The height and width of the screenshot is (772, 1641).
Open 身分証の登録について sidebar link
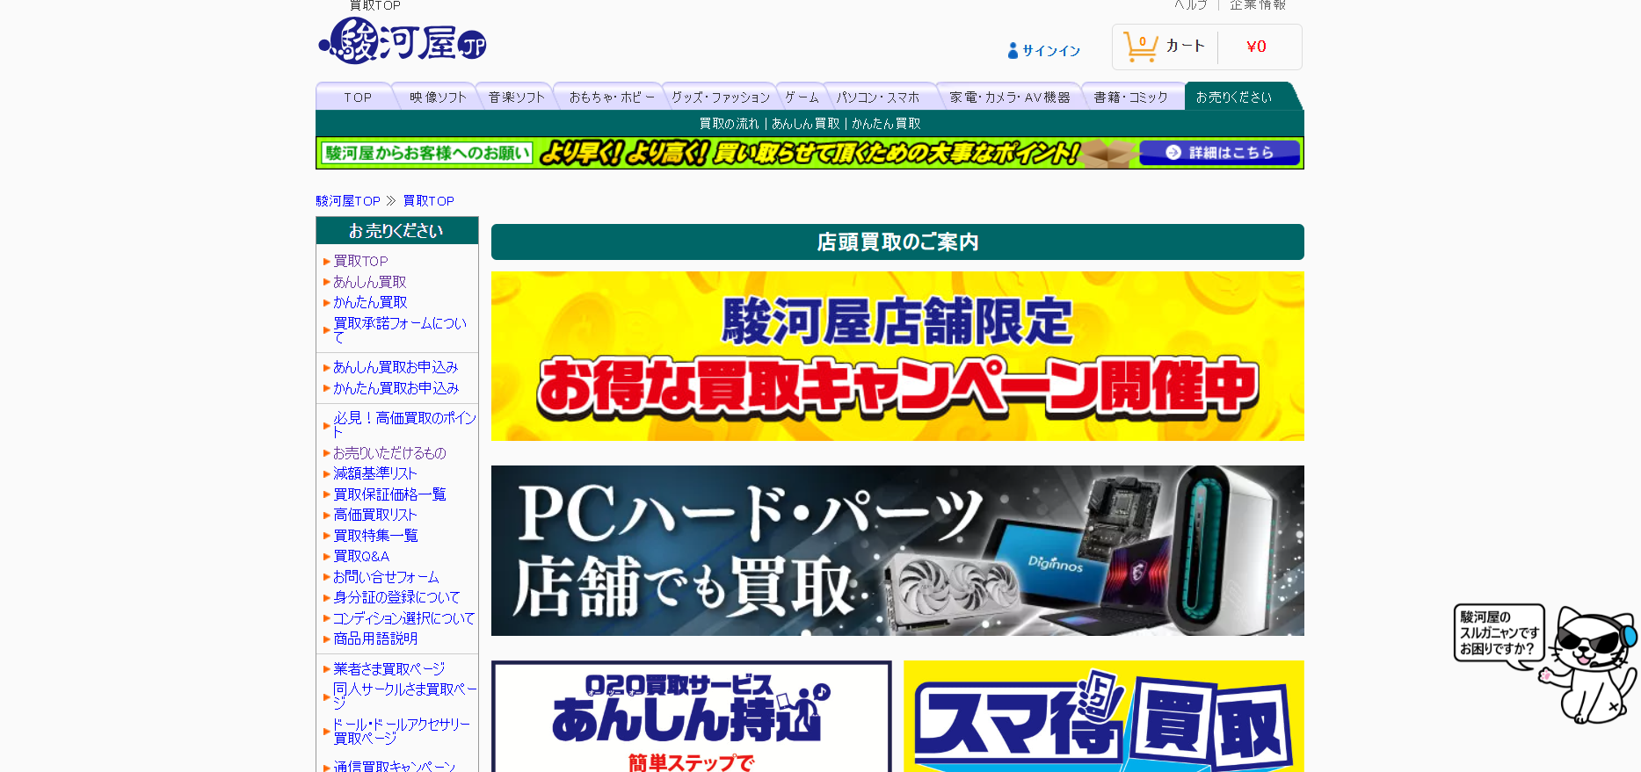[396, 597]
